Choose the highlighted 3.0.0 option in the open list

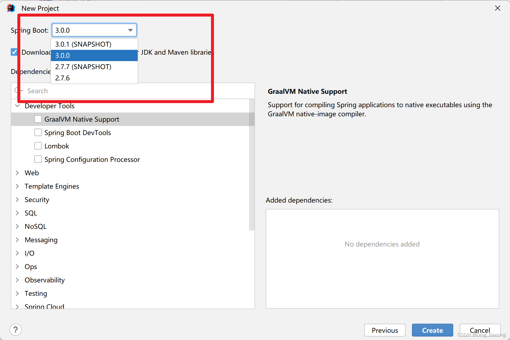pyautogui.click(x=94, y=55)
